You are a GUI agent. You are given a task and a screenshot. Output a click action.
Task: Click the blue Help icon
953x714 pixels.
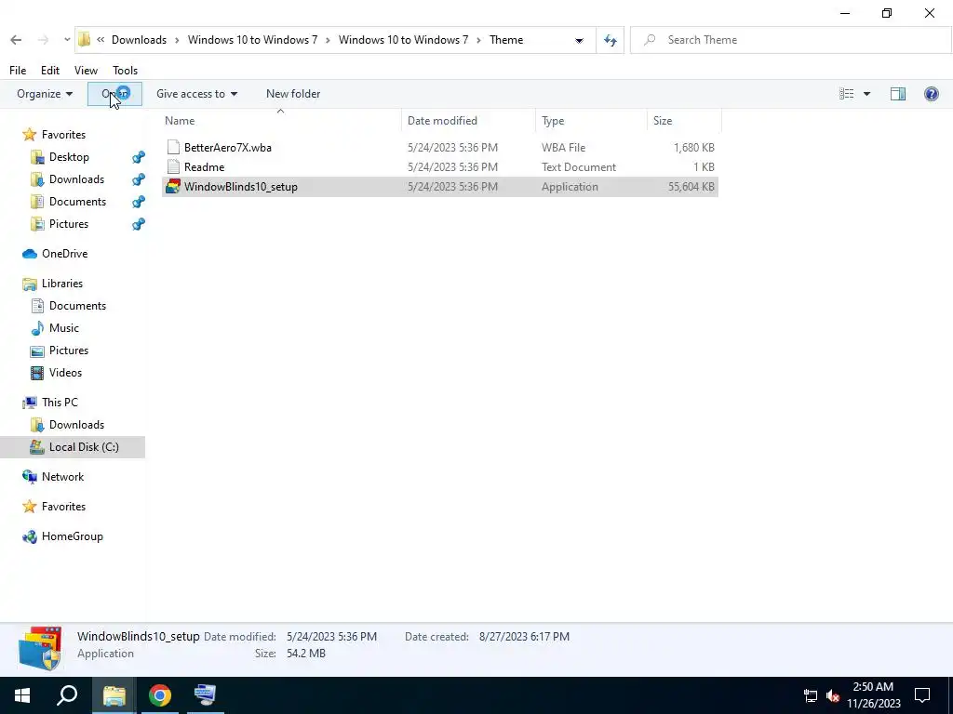[931, 94]
